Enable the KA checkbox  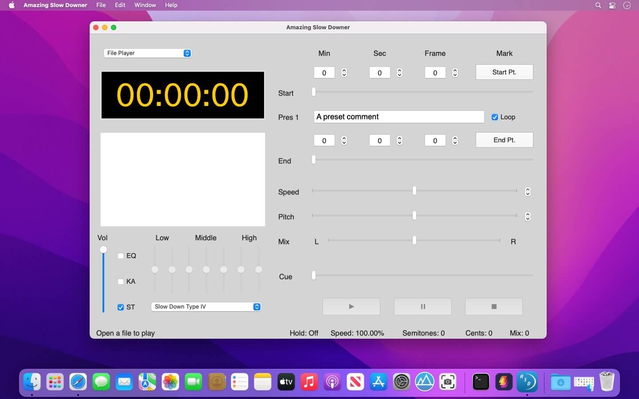coord(121,282)
